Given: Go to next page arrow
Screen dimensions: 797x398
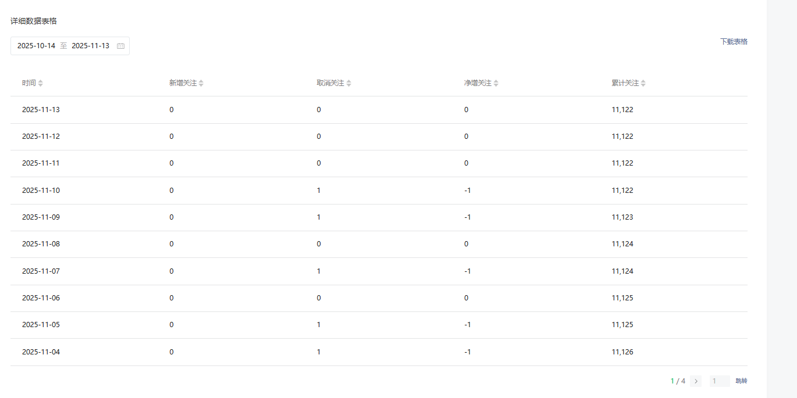Looking at the screenshot, I should [696, 381].
